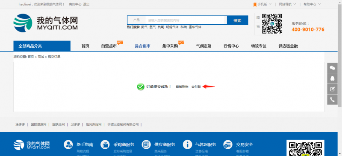Click the 退出 logout link
The image size is (342, 156).
(86, 4)
